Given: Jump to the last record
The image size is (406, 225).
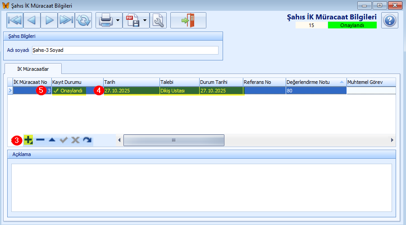Looking at the screenshot, I should (66, 20).
